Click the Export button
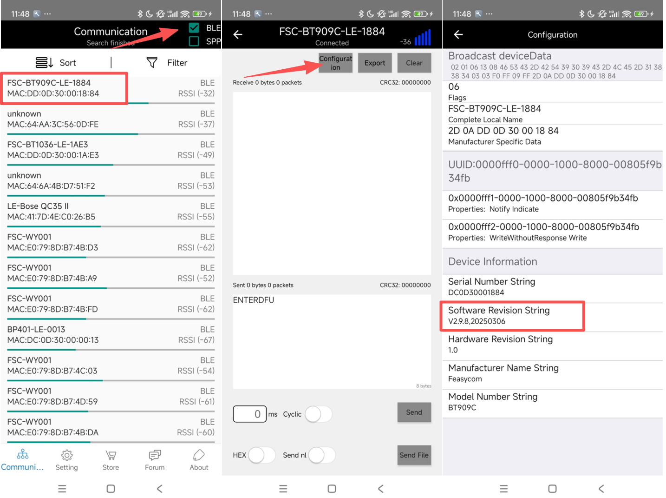The width and height of the screenshot is (666, 498). 375,63
